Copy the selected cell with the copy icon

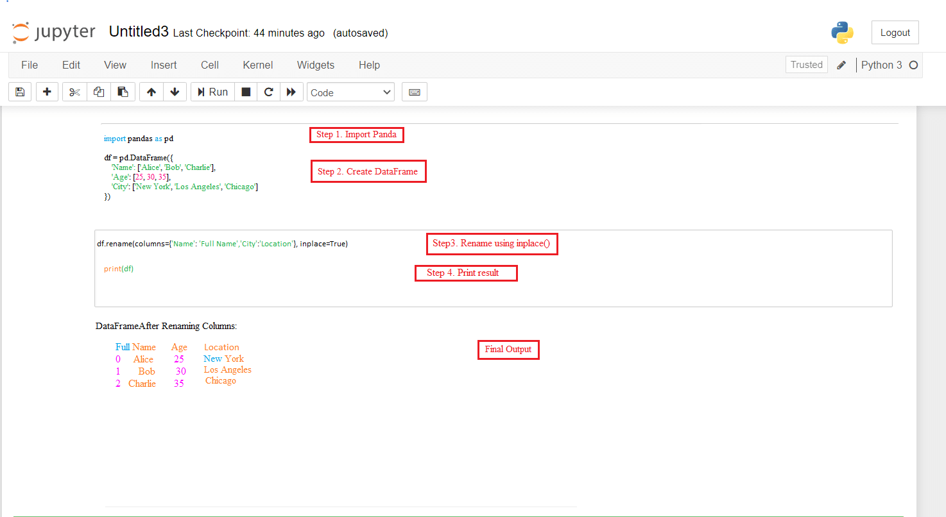coord(98,92)
